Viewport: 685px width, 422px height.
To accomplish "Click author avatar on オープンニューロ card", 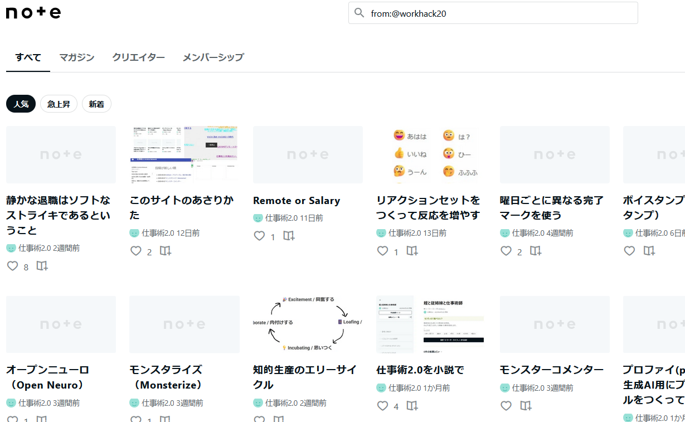I will tap(11, 403).
